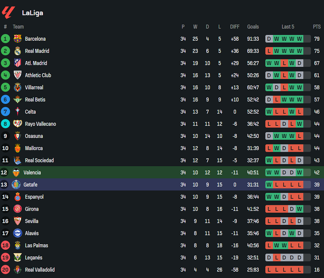Click the Real Valladolid club crest
Screen dimensions: 324x278
click(x=17, y=270)
